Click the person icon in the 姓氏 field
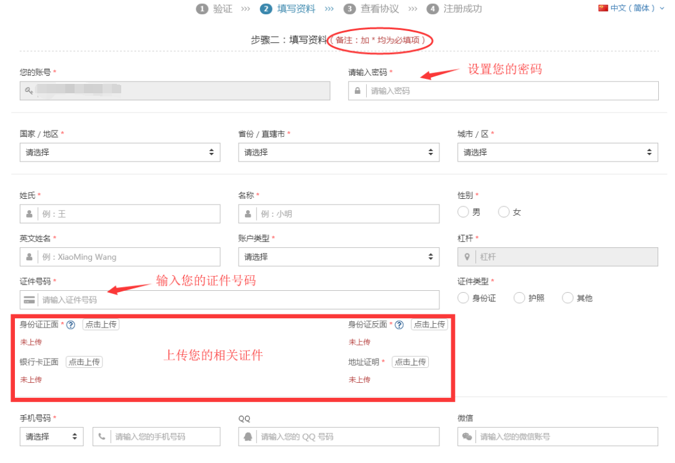Screen dimensions: 675x463 tap(28, 214)
